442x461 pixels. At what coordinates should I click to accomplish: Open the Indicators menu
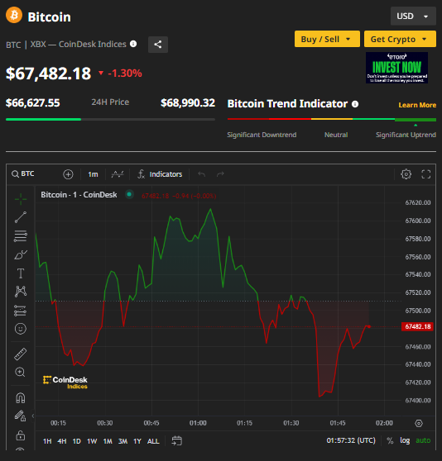click(x=160, y=174)
